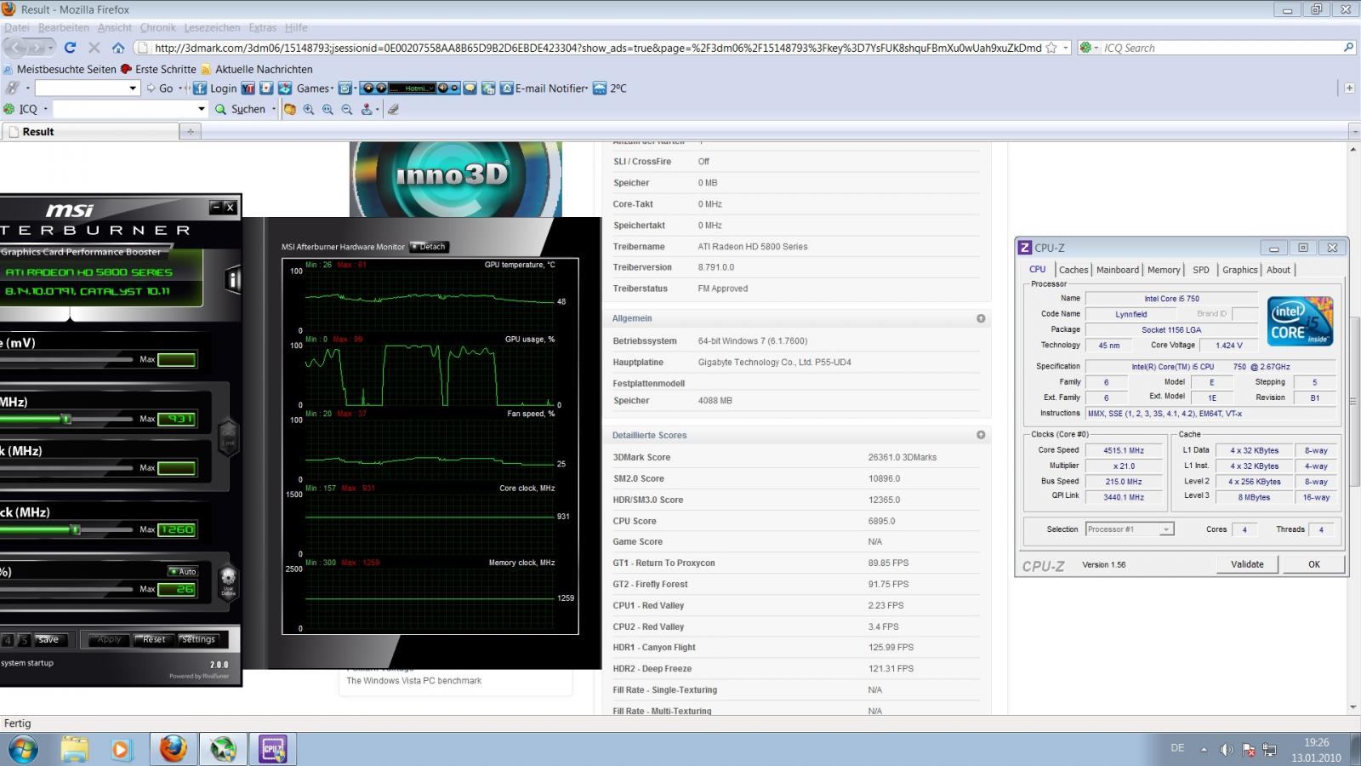Image resolution: width=1361 pixels, height=766 pixels.
Task: Click the CPU-Z Validate button
Action: coord(1247,564)
